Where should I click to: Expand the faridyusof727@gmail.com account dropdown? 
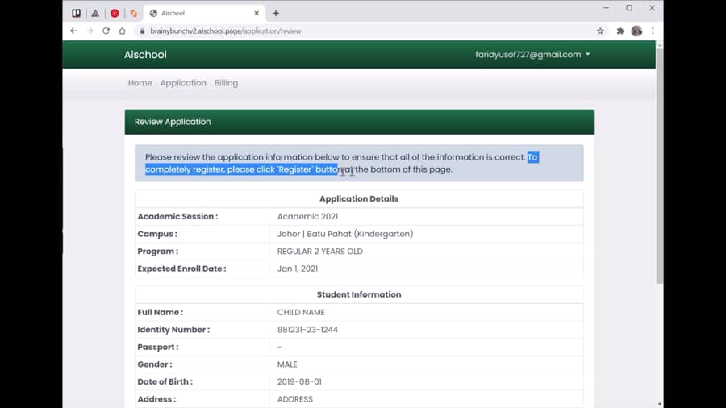pyautogui.click(x=533, y=55)
